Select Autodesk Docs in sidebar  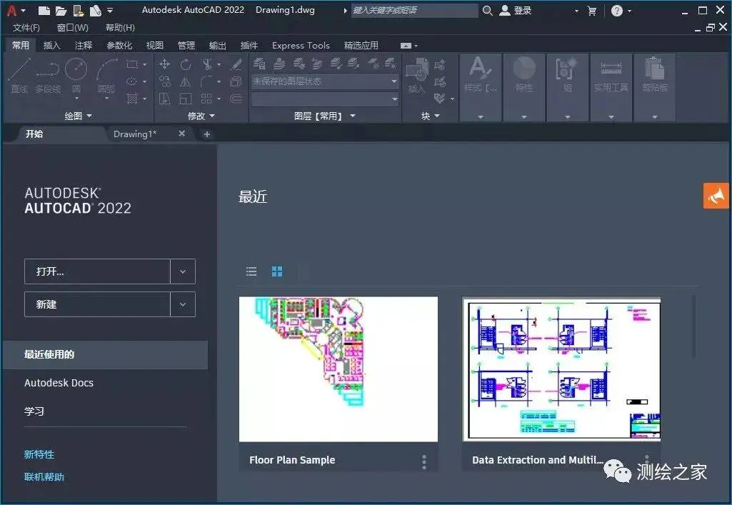pos(59,383)
